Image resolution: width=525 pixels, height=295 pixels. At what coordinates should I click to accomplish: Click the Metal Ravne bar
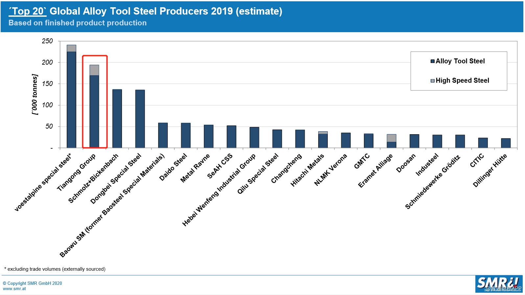(208, 136)
